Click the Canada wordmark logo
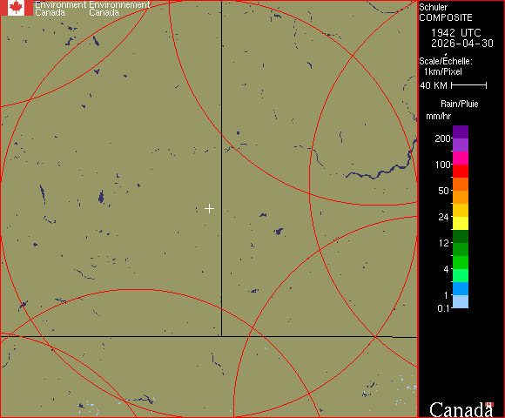Screen dimensions: 505x418 tap(461, 409)
